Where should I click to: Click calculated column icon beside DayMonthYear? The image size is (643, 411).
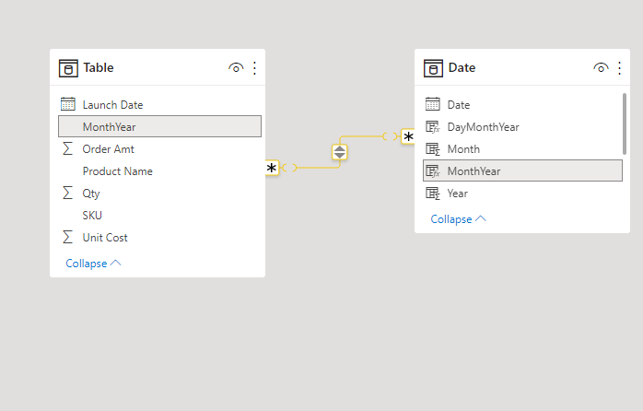(433, 127)
